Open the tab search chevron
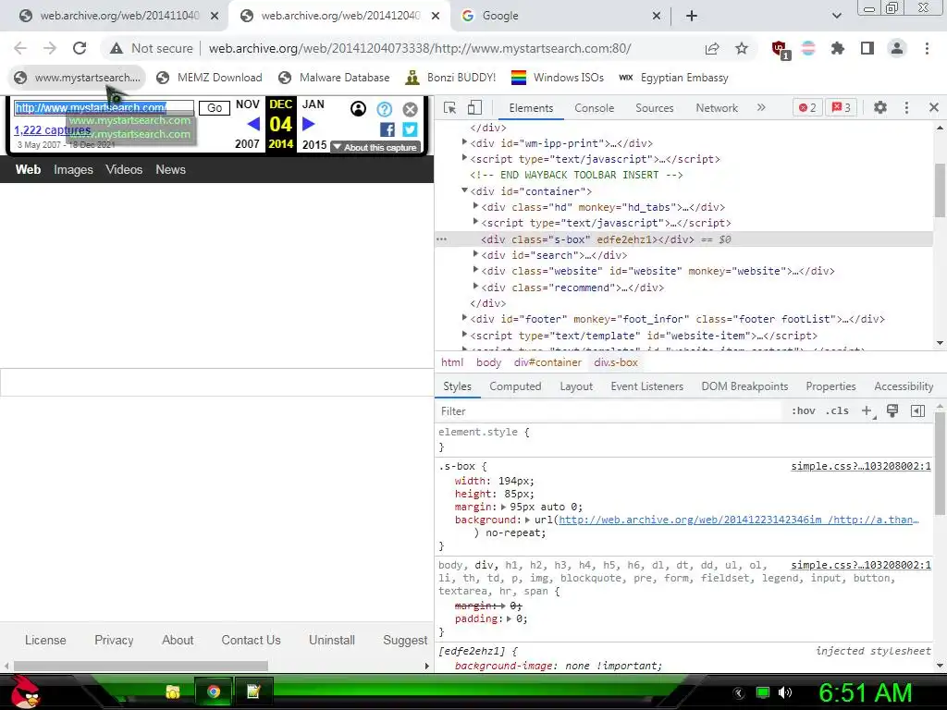 pos(836,16)
